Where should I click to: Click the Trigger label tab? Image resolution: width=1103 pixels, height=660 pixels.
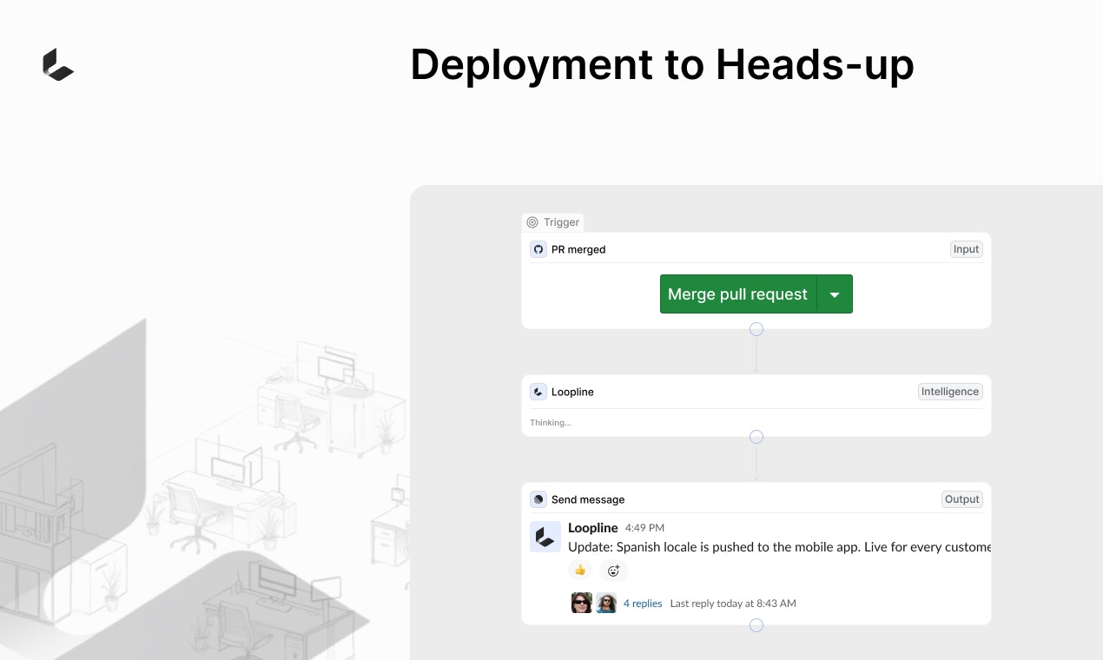553,222
